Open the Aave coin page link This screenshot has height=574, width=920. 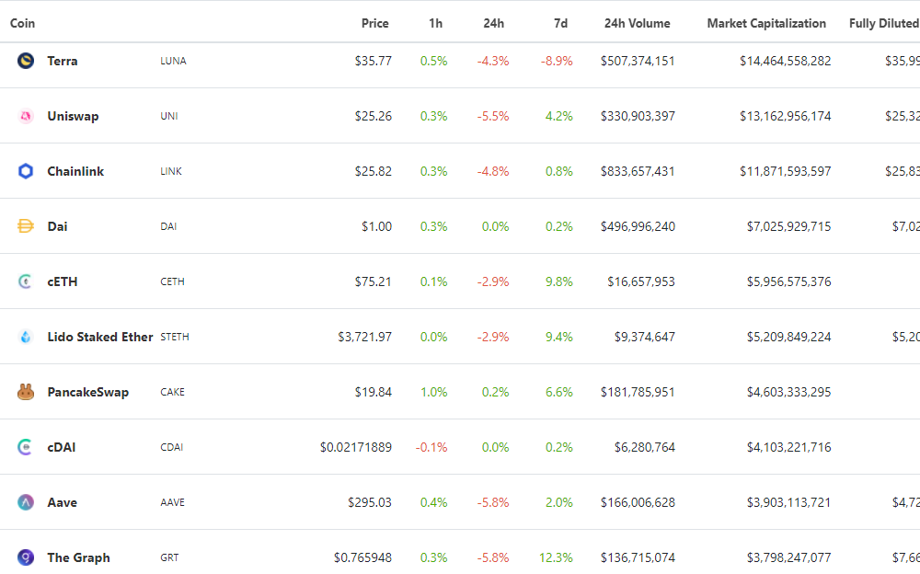(x=63, y=502)
